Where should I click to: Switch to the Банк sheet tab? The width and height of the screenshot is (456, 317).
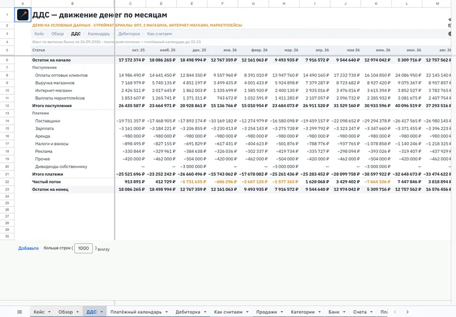334,312
